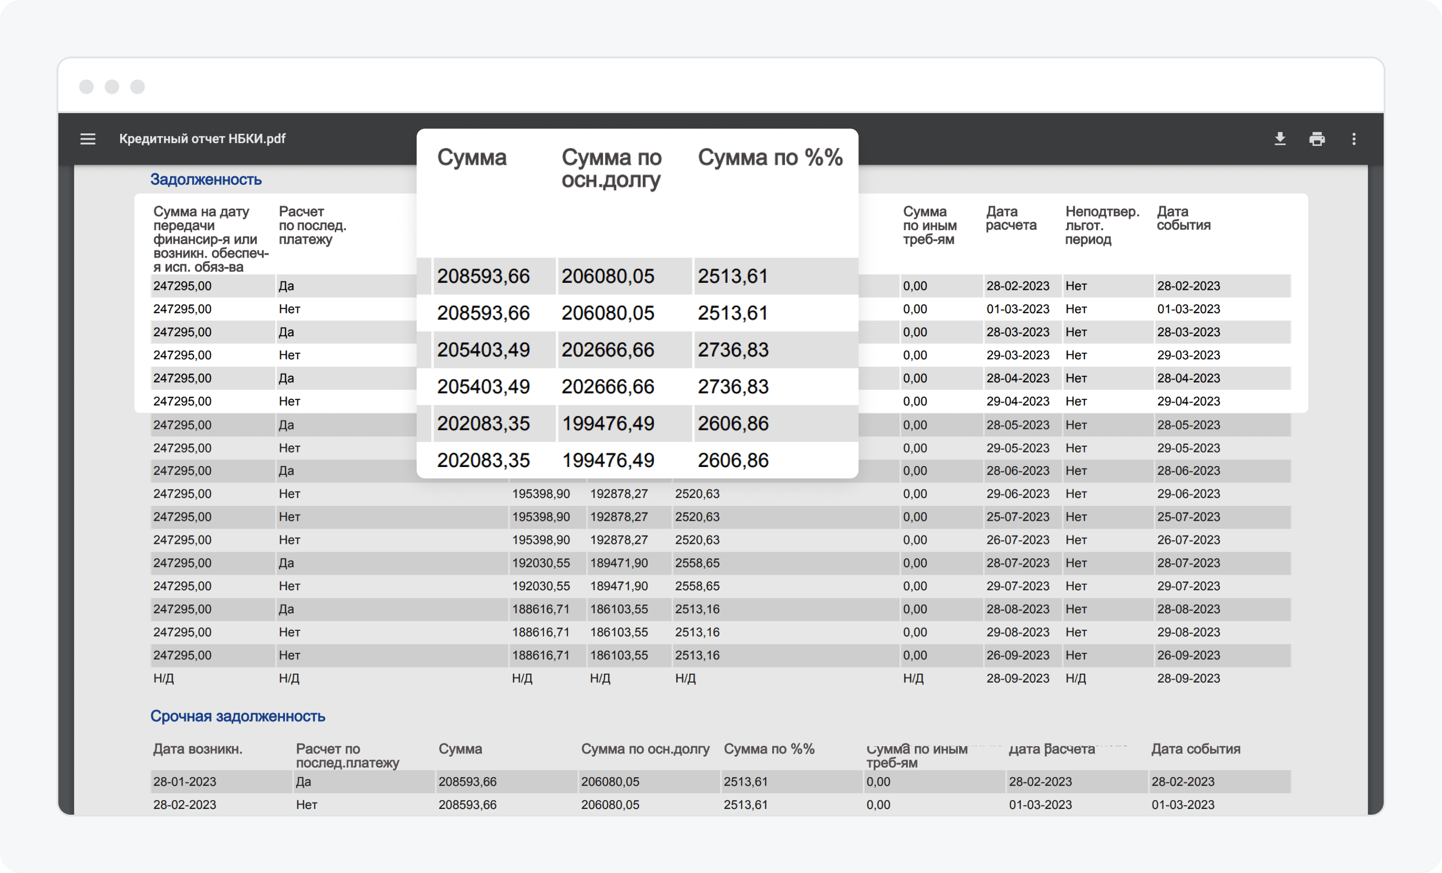This screenshot has height=873, width=1442.
Task: Click the Расчет по послед.платежу header in Срочная задолженность
Action: point(348,756)
